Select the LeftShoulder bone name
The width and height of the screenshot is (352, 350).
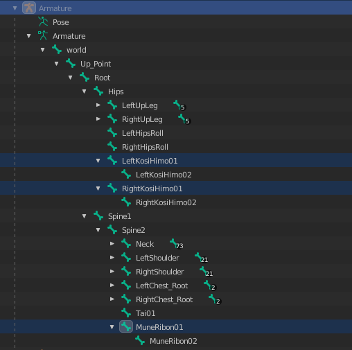(x=157, y=258)
